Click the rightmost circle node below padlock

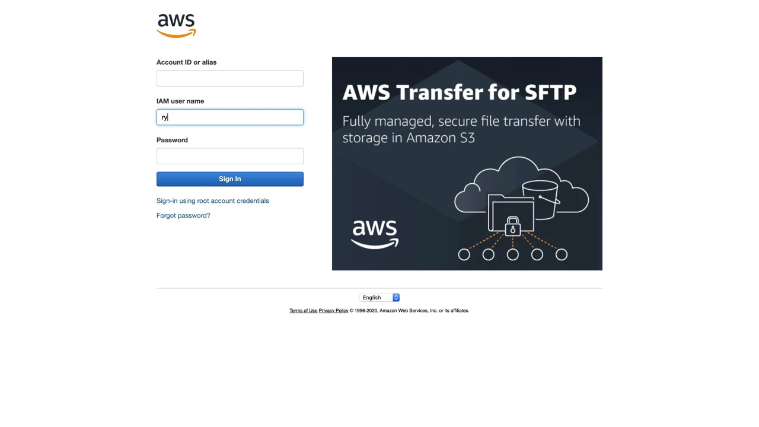562,254
